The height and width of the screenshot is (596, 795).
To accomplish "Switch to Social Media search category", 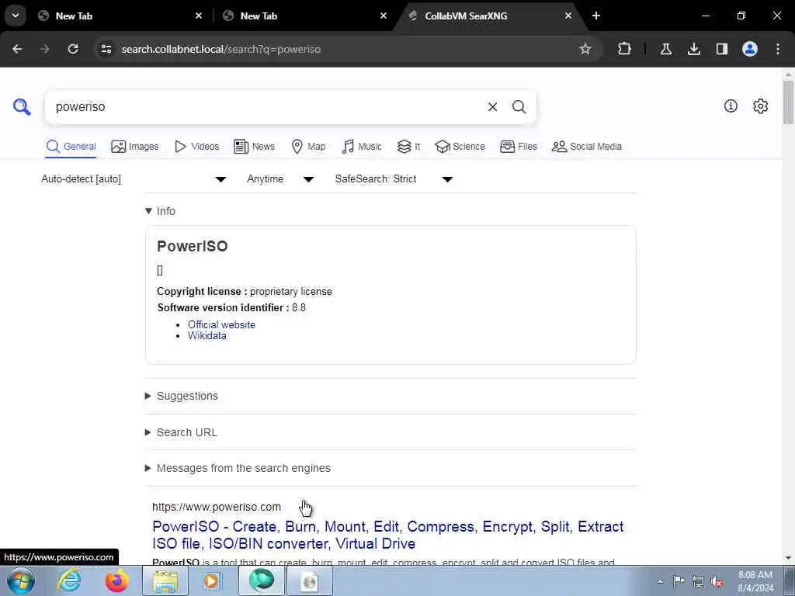I will click(x=587, y=147).
